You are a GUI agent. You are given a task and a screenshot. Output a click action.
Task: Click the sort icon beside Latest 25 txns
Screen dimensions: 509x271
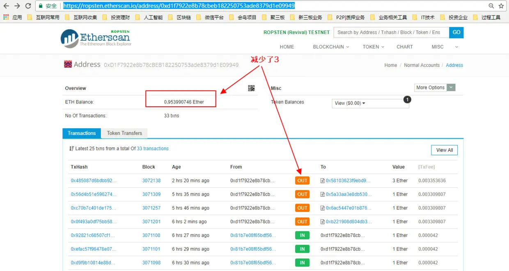pos(71,148)
